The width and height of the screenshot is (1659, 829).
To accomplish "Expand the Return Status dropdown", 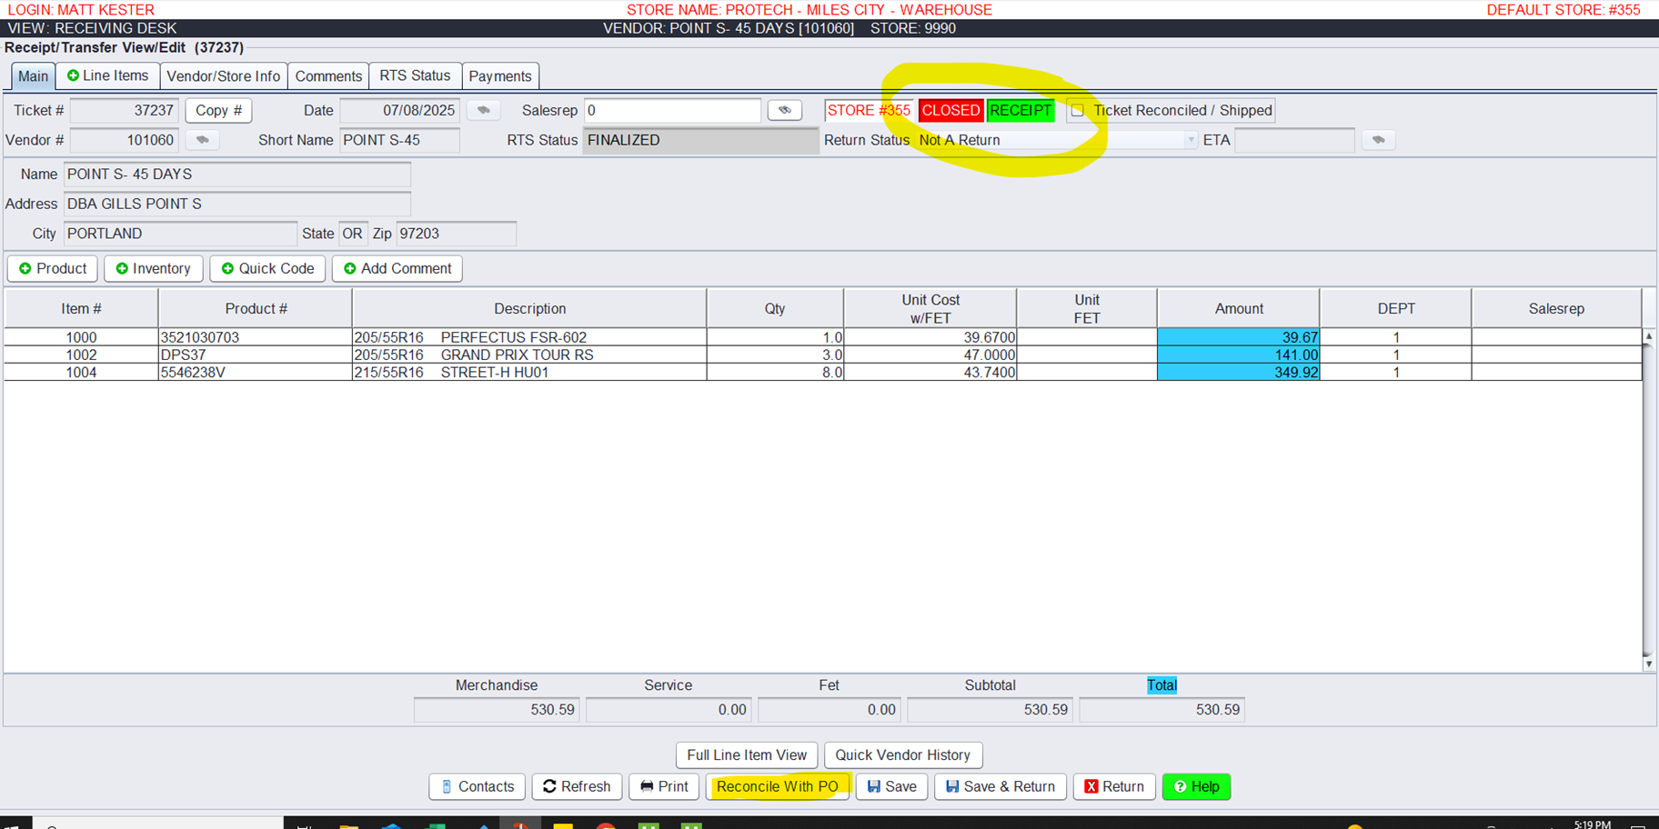I will pyautogui.click(x=1190, y=140).
